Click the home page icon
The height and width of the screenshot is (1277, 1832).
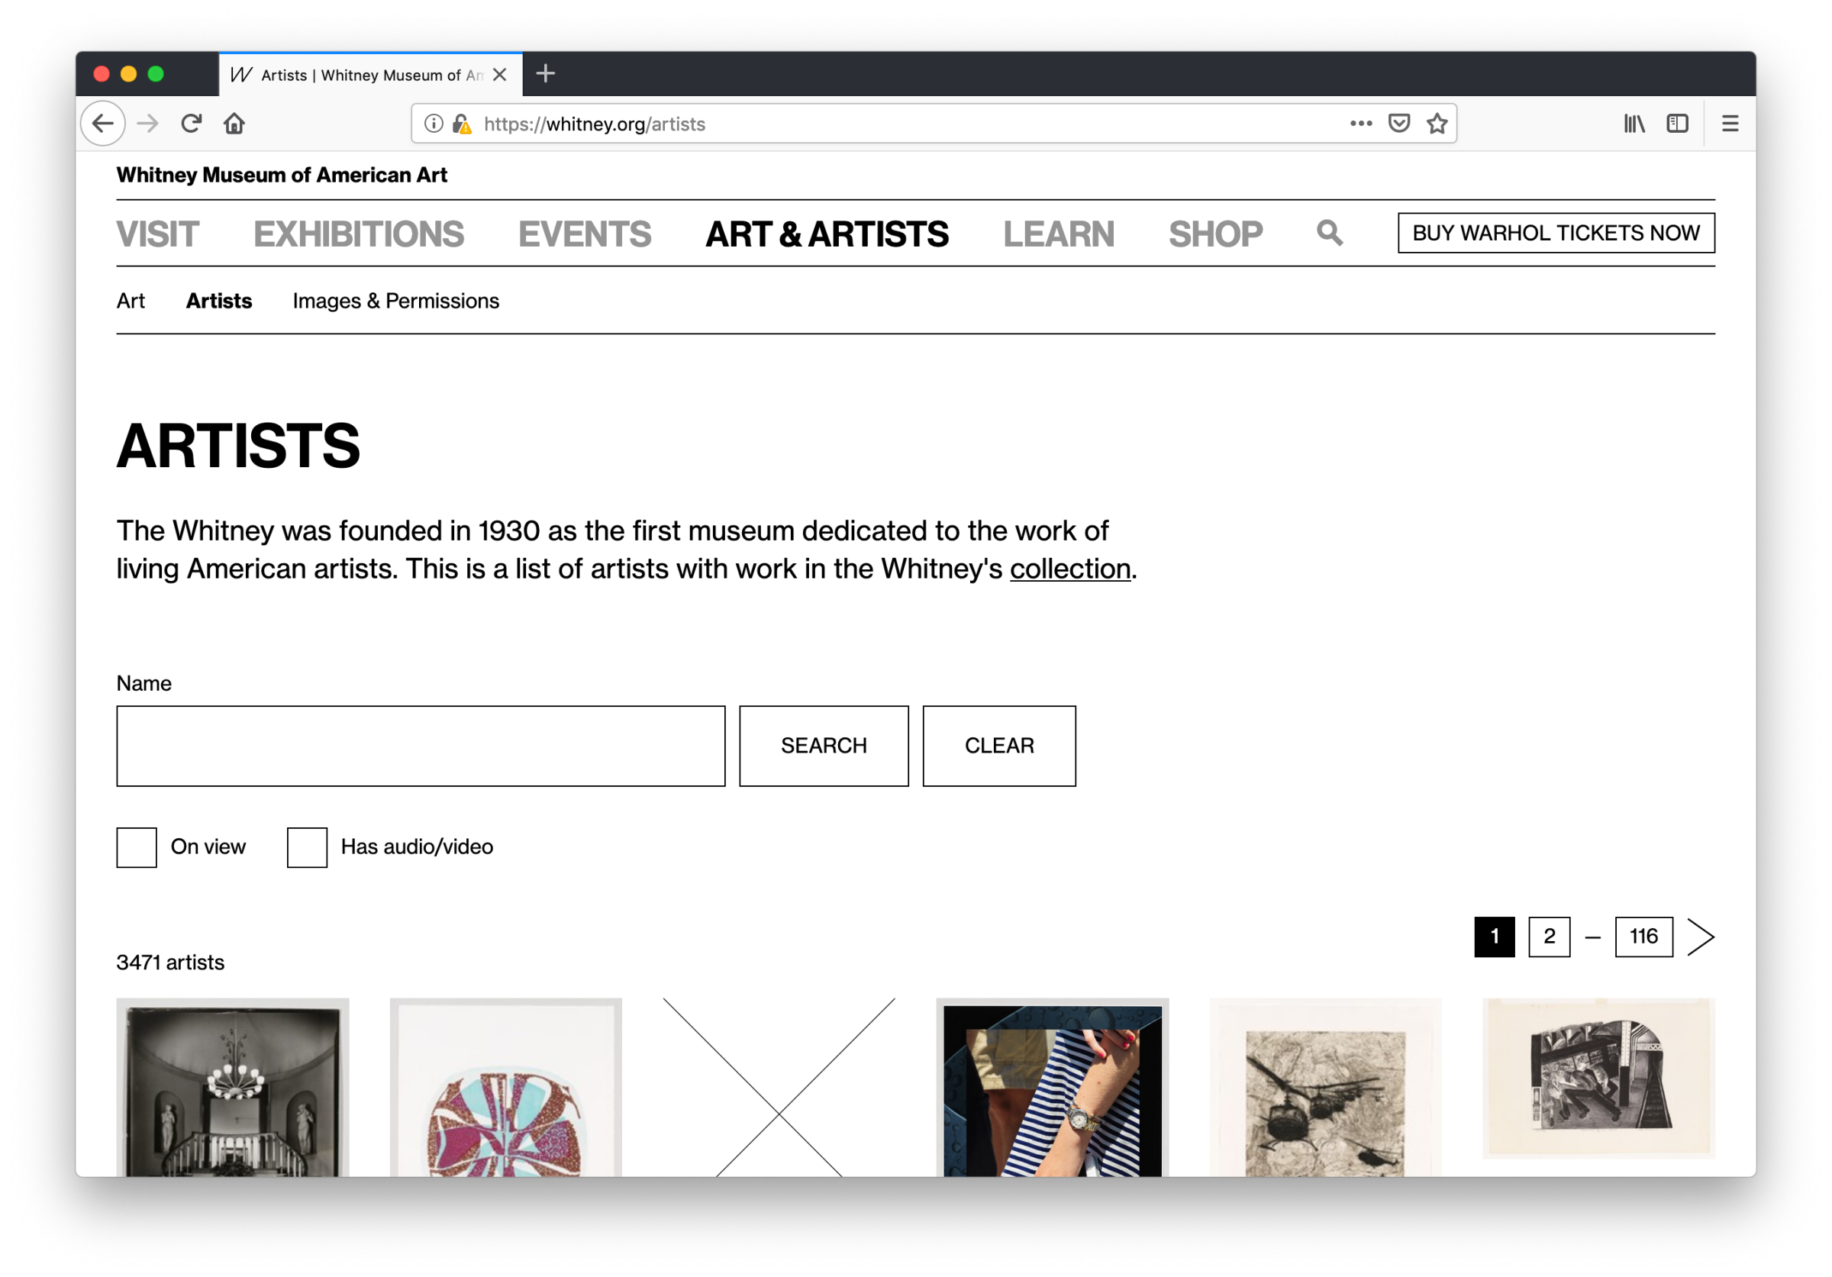pos(235,124)
